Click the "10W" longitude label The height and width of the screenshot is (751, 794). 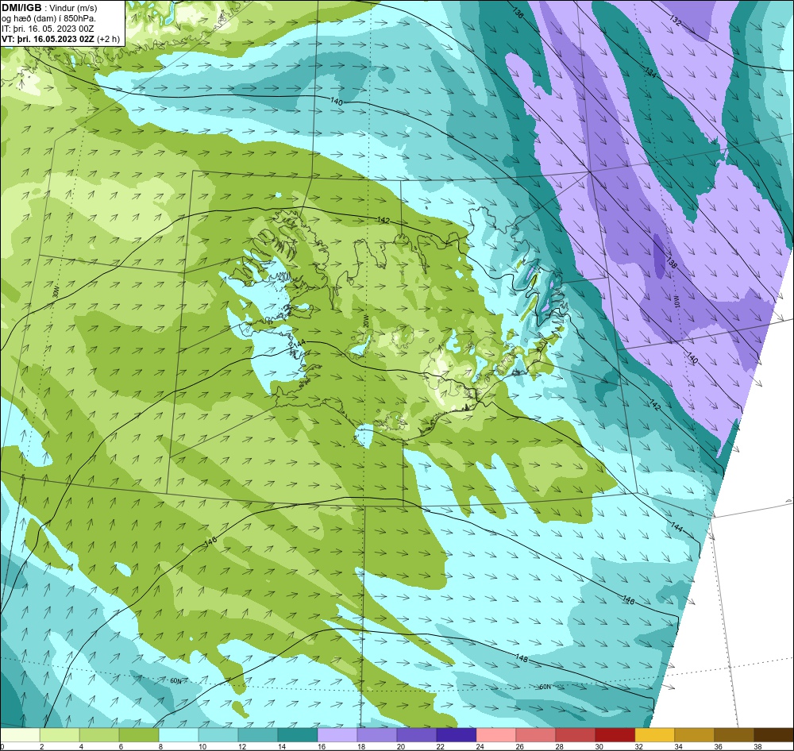(x=676, y=302)
